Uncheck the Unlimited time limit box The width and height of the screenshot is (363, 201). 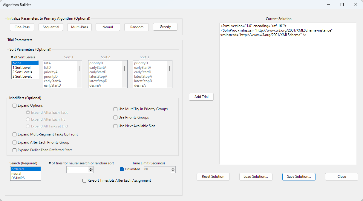click(122, 169)
